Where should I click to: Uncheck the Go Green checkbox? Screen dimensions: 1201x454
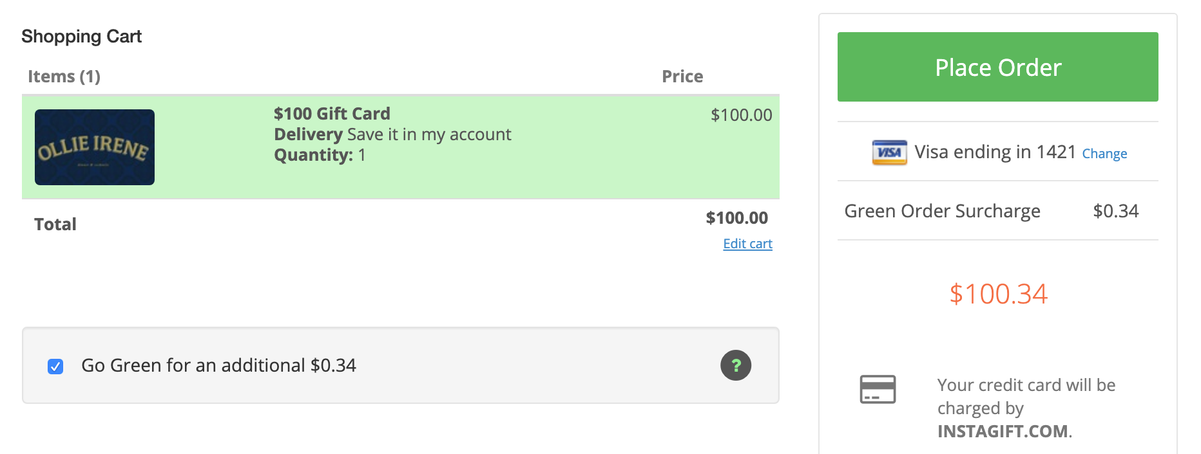[x=55, y=367]
